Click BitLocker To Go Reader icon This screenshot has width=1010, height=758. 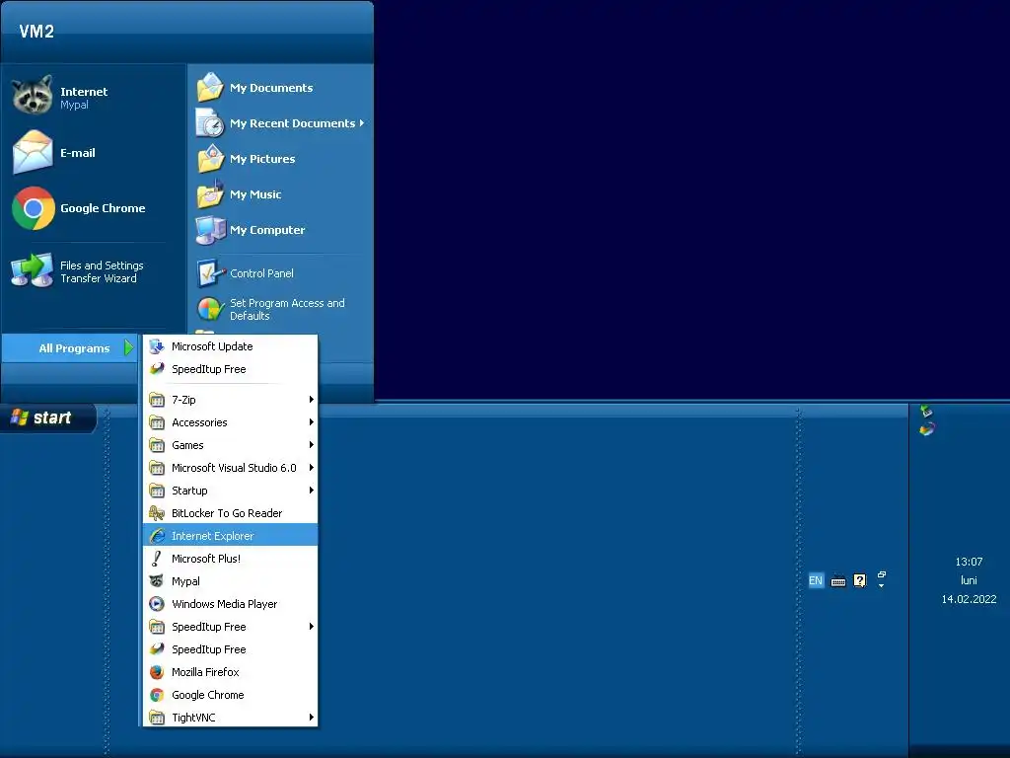pyautogui.click(x=157, y=513)
